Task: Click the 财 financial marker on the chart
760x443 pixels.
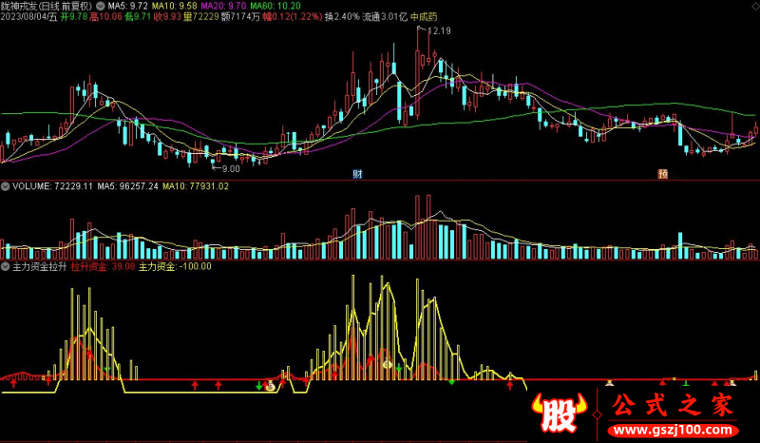Action: [x=358, y=174]
